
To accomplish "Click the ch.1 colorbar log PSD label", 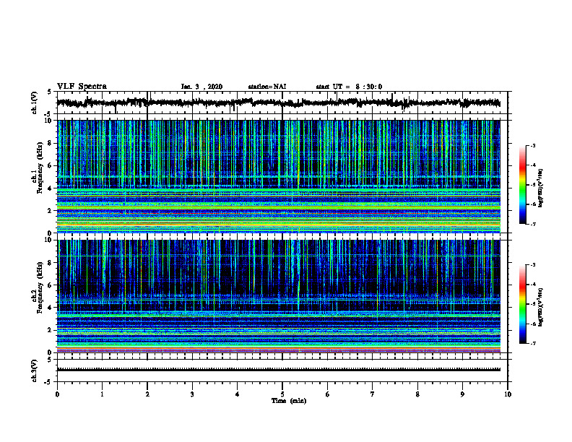I will coord(541,188).
